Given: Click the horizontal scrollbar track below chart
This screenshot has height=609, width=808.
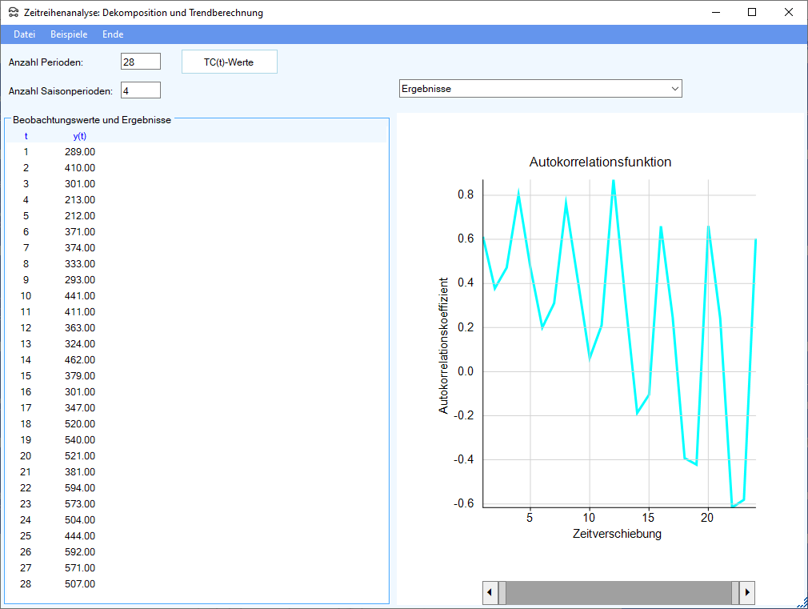Looking at the screenshot, I should (618, 593).
